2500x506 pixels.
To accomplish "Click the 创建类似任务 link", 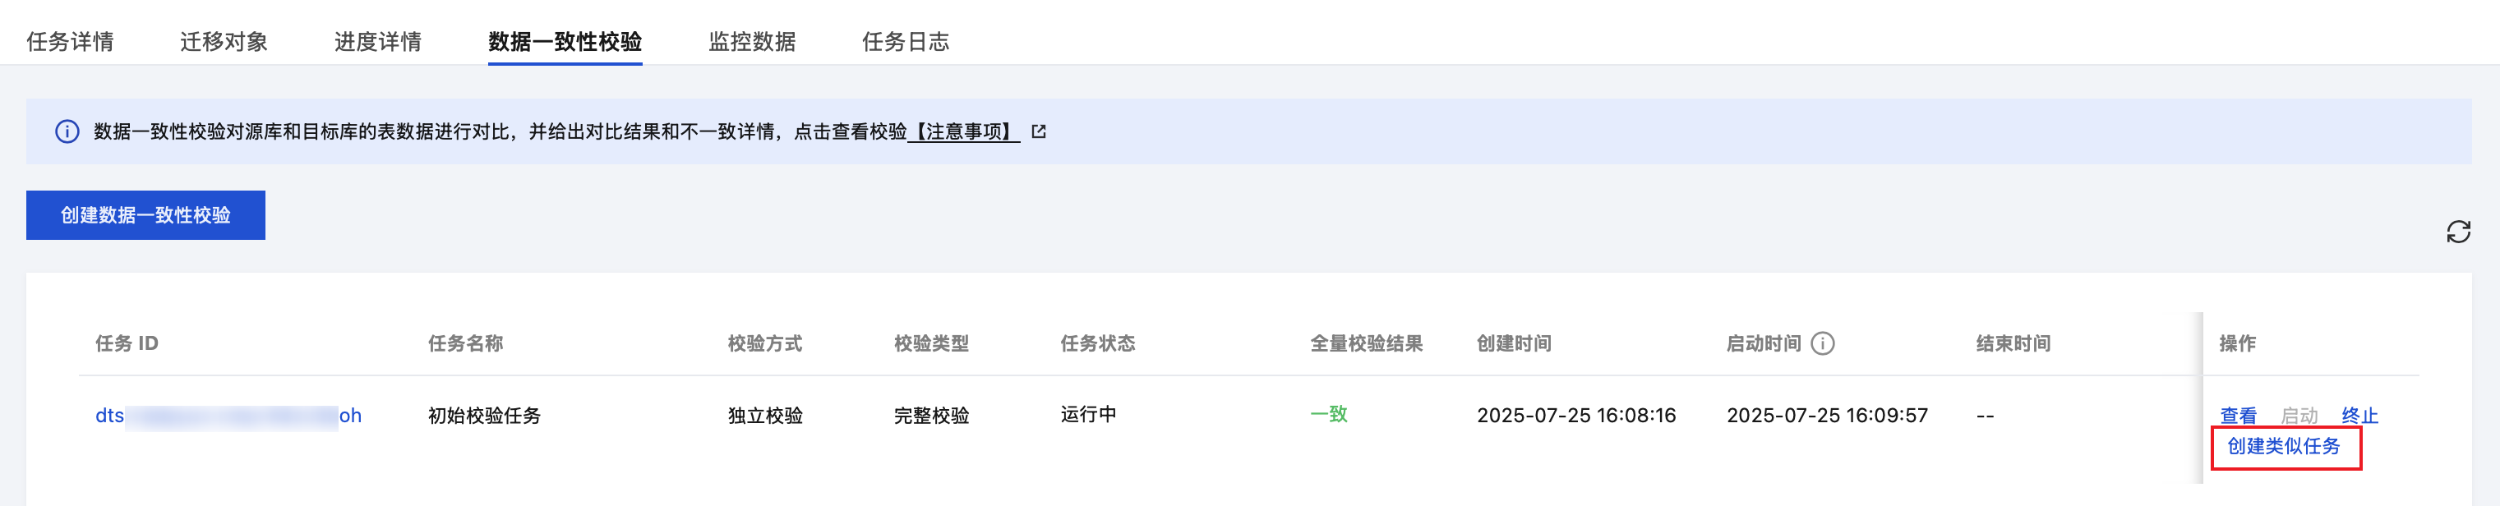I will click(2284, 446).
